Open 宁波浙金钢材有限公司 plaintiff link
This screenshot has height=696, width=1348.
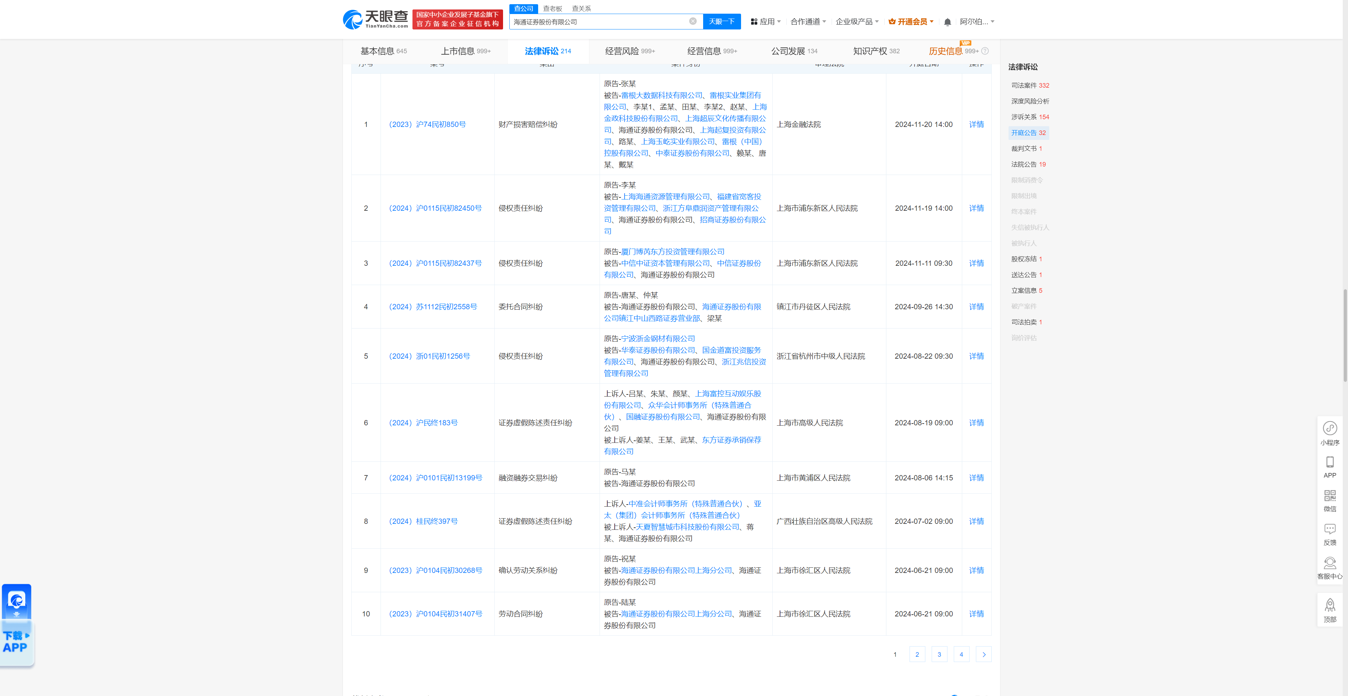point(658,339)
